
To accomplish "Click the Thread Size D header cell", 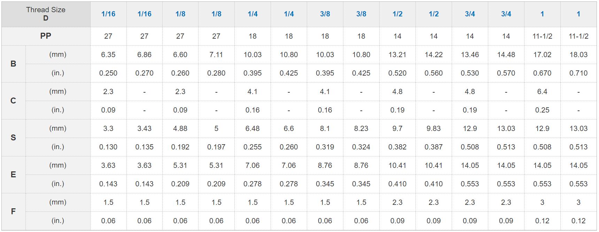I will click(46, 14).
